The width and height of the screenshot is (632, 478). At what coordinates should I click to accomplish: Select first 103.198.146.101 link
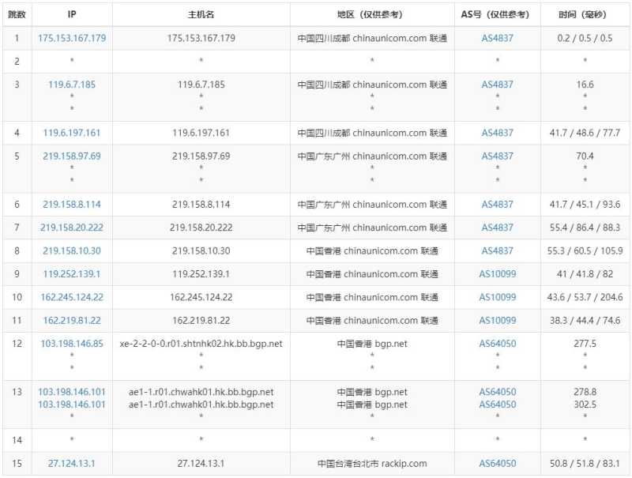tap(72, 390)
